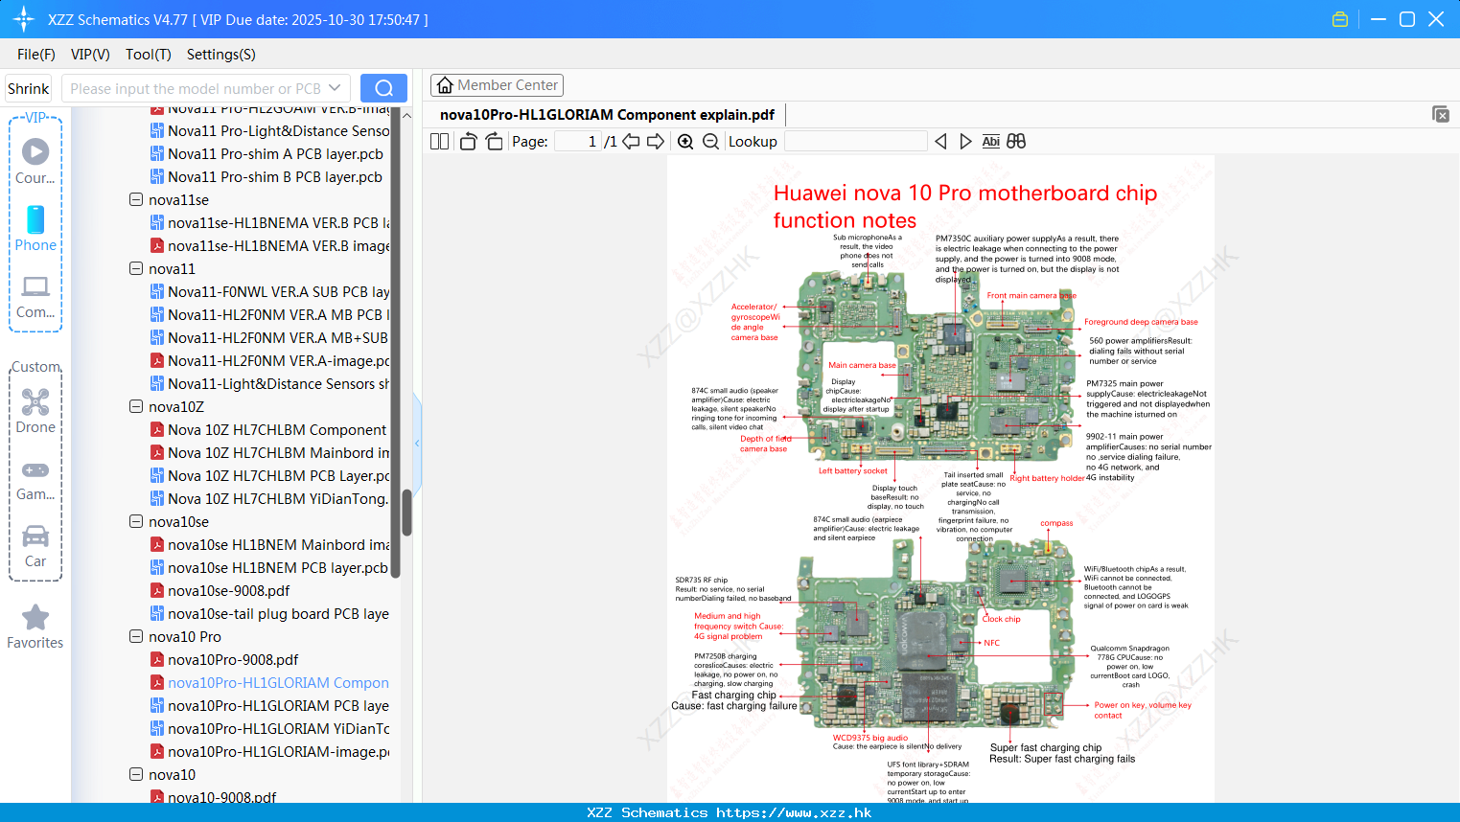Open Nova11 Pro-shim A PCB layer.pcb
This screenshot has width=1460, height=822.
(267, 154)
